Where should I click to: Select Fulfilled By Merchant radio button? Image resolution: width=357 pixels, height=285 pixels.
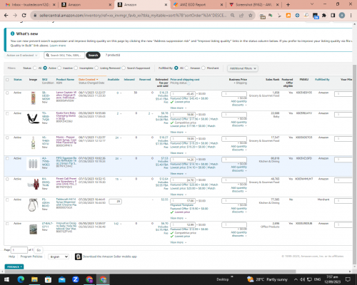tap(203, 68)
